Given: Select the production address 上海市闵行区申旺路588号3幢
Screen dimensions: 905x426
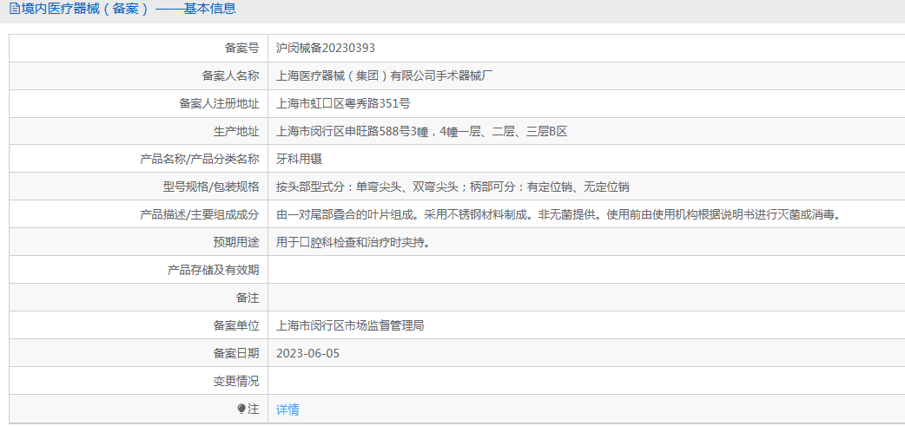Looking at the screenshot, I should coord(352,131).
